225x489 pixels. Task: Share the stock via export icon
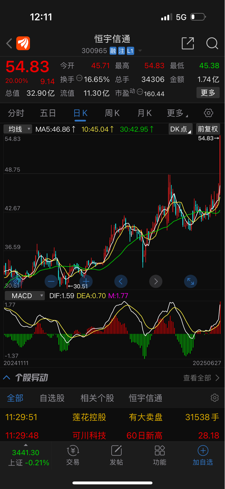tap(188, 43)
